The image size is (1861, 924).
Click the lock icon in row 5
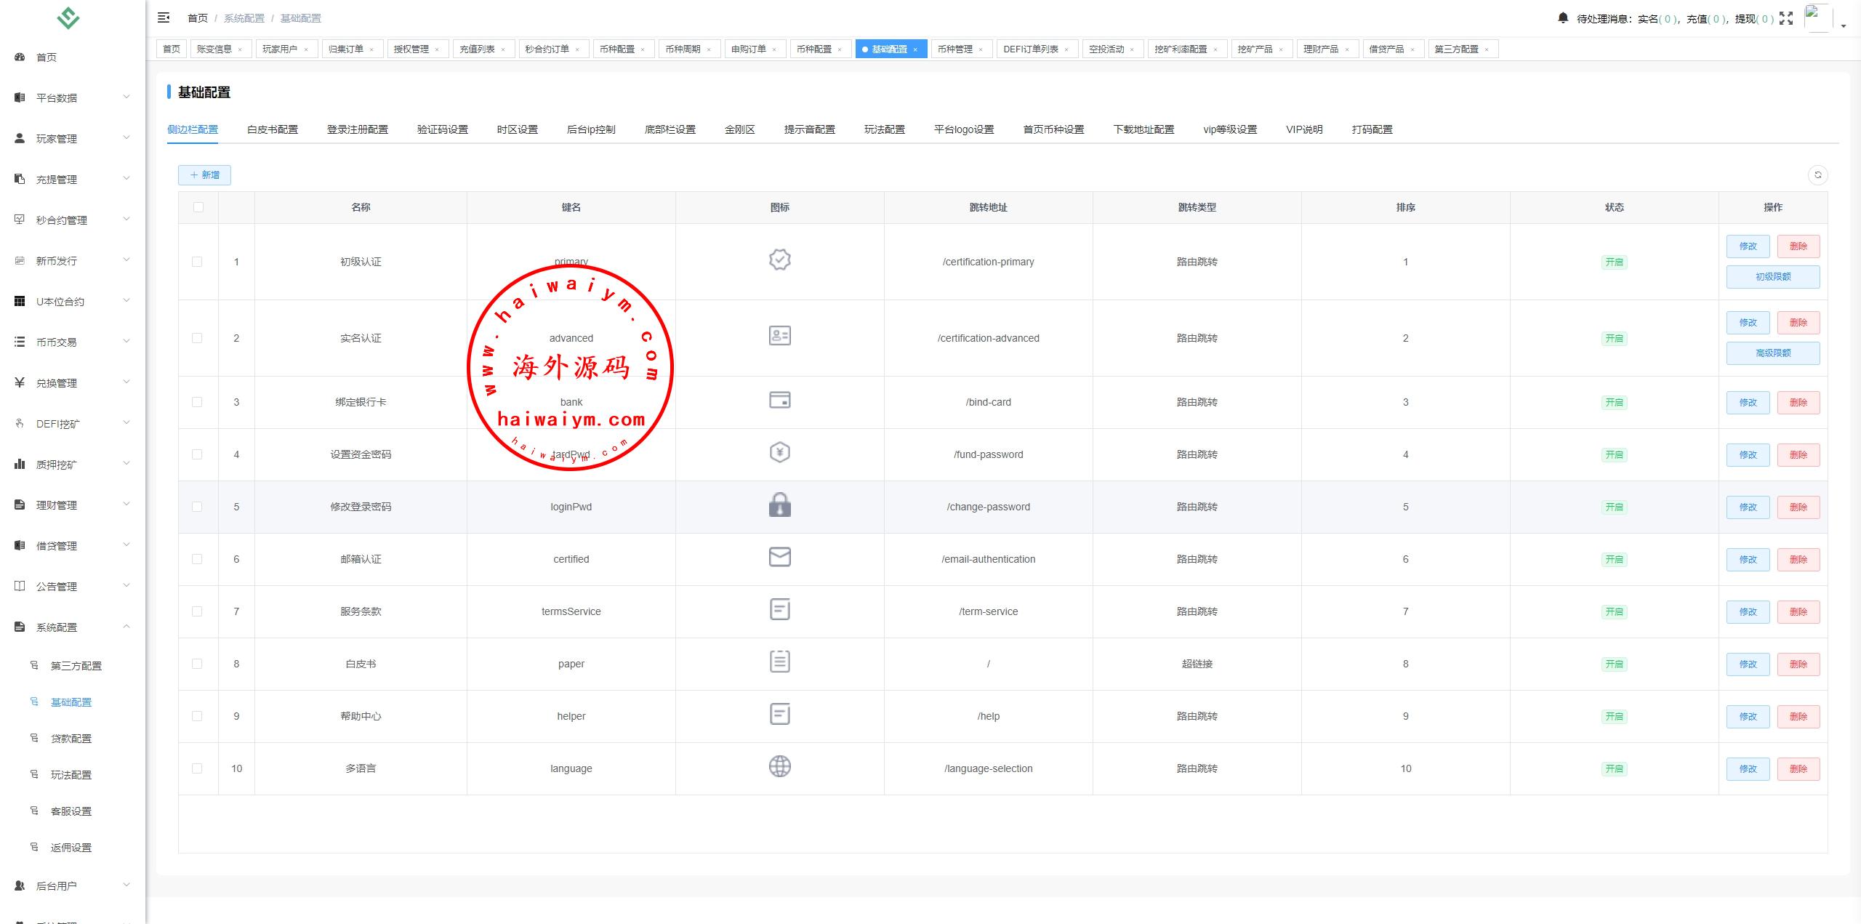point(779,505)
